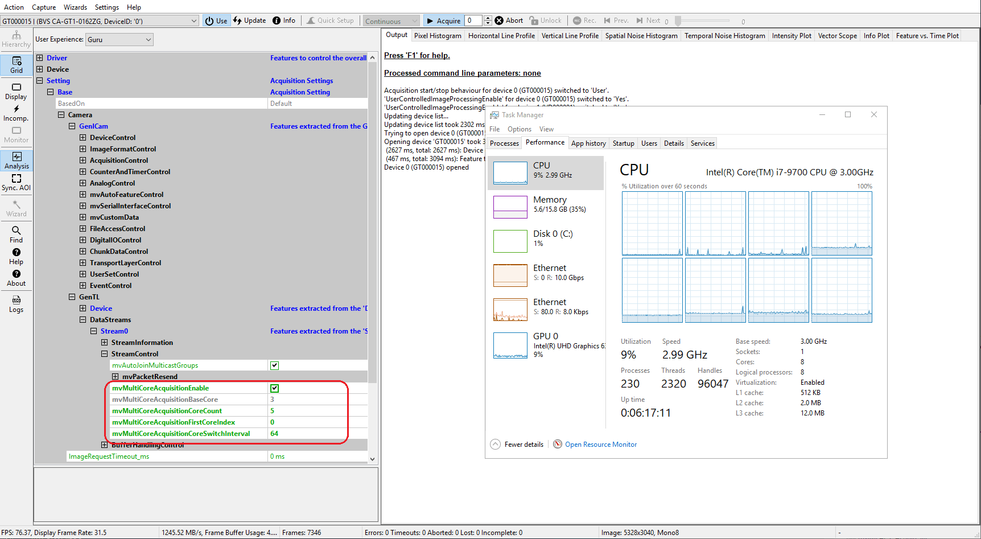The width and height of the screenshot is (981, 539).
Task: Open the Find tool
Action: pos(16,232)
